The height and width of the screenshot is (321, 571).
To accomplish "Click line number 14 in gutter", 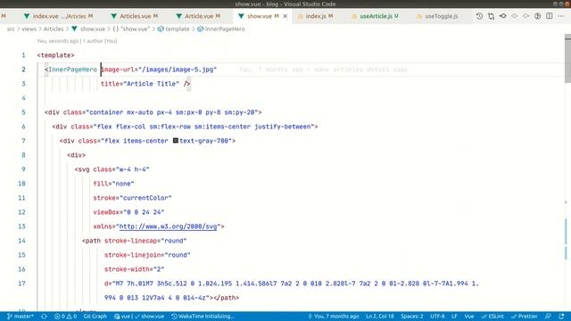I will click(21, 241).
